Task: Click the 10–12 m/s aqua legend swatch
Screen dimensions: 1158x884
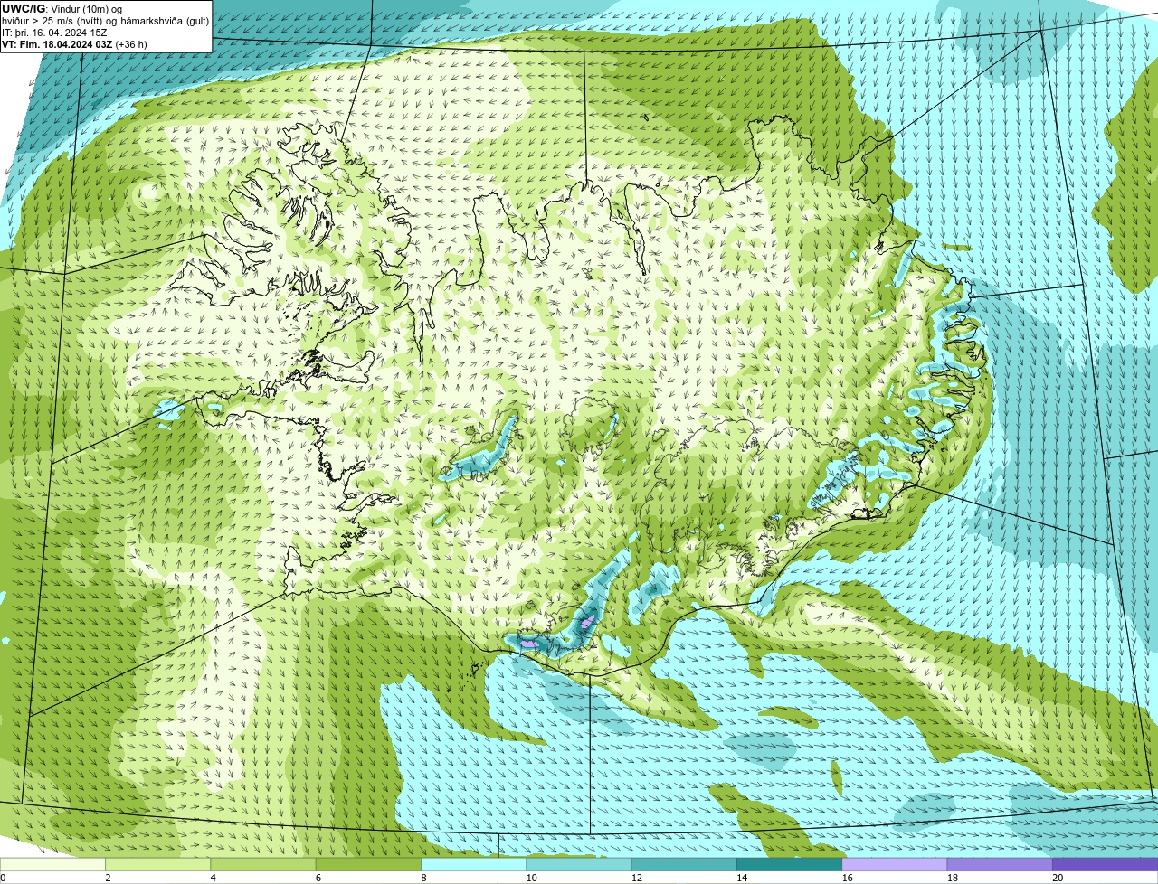Action: 579,864
